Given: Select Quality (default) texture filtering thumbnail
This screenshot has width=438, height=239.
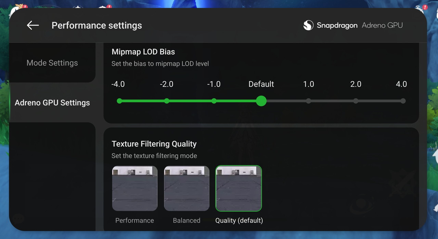Looking at the screenshot, I should (239, 188).
